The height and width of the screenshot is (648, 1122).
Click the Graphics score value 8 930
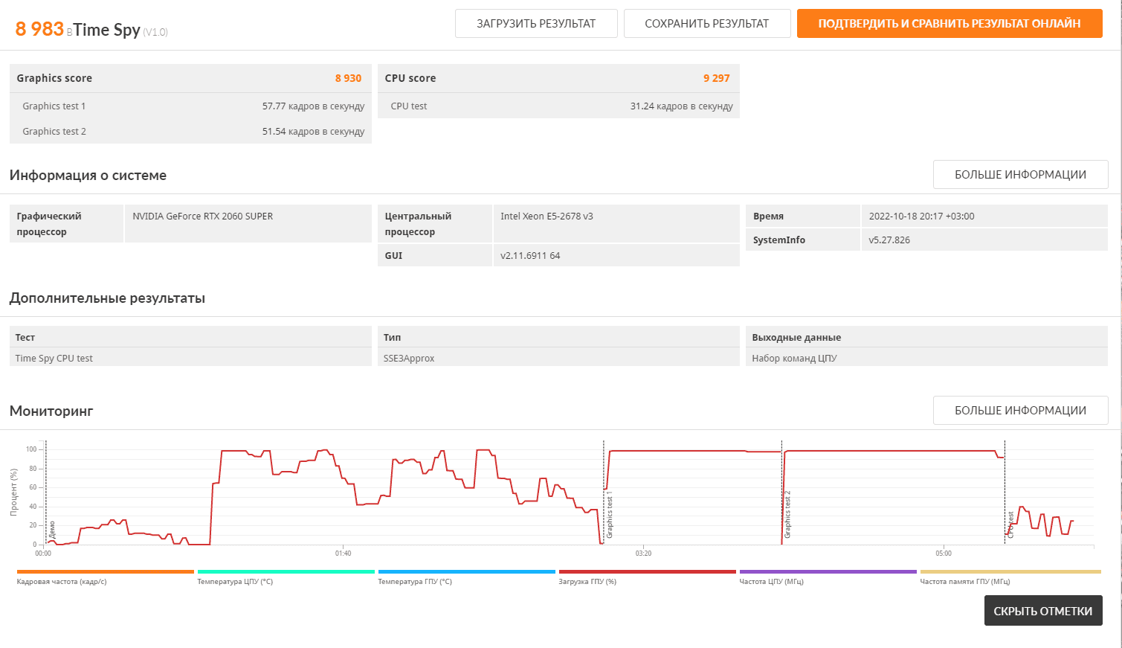pos(348,78)
